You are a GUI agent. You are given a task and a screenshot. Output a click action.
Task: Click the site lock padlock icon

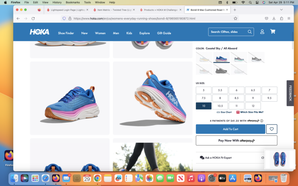coord(70,18)
